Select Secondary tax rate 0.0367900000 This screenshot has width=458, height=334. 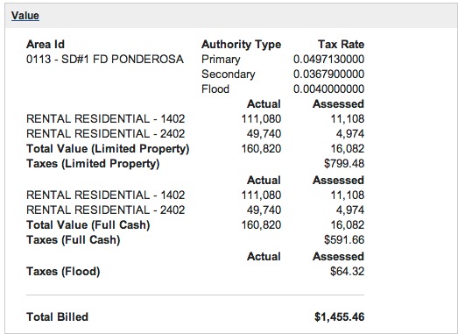328,75
